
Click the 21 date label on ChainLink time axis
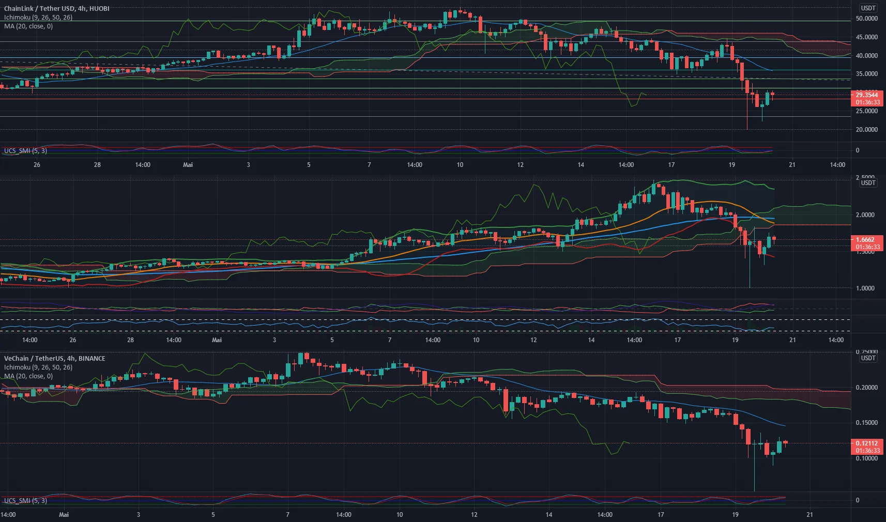tap(792, 165)
